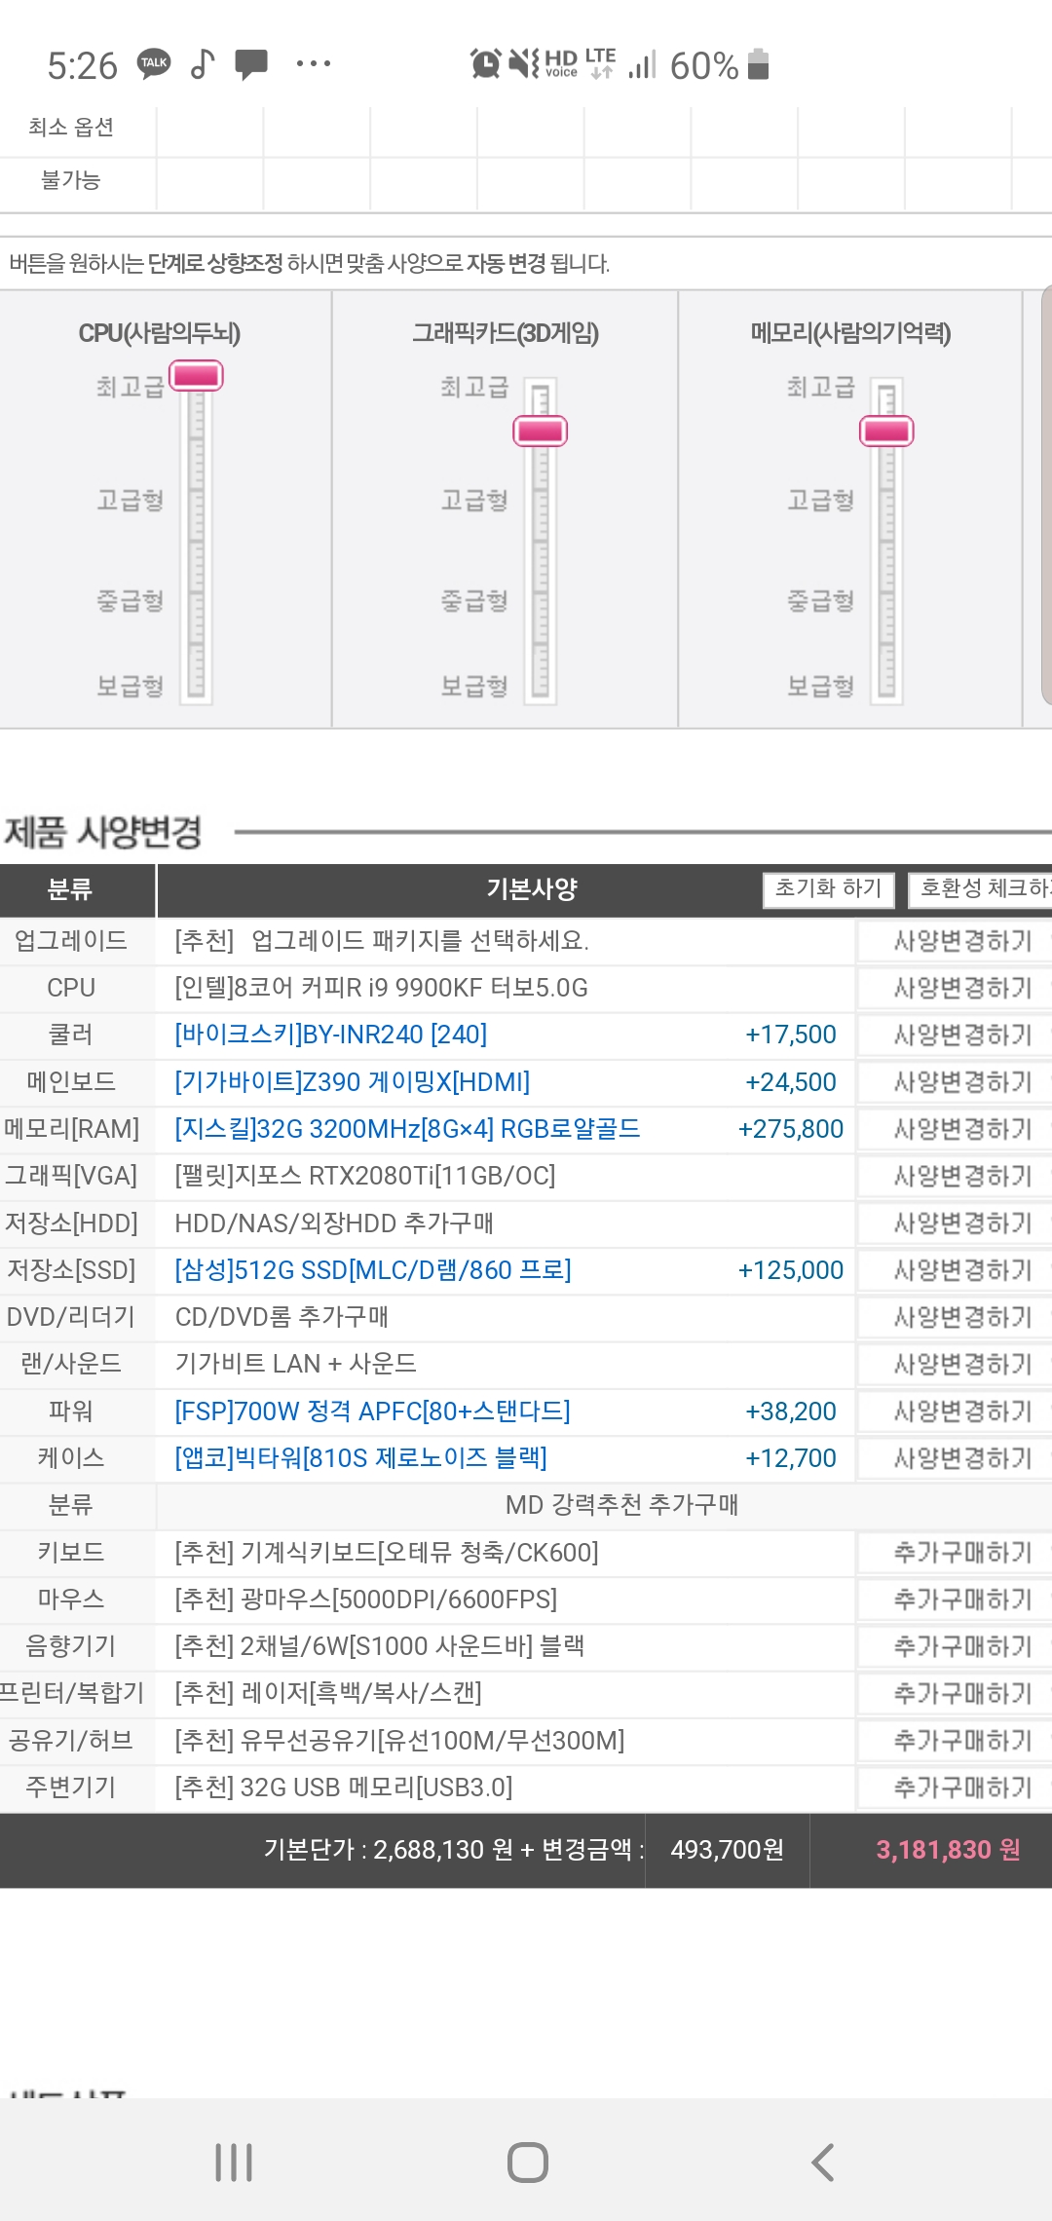Select the 기계식키보드 CK600 recommendation text

point(387,1553)
